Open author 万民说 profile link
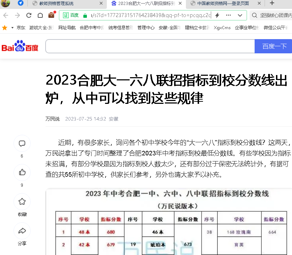292x255 pixels. tap(52, 119)
